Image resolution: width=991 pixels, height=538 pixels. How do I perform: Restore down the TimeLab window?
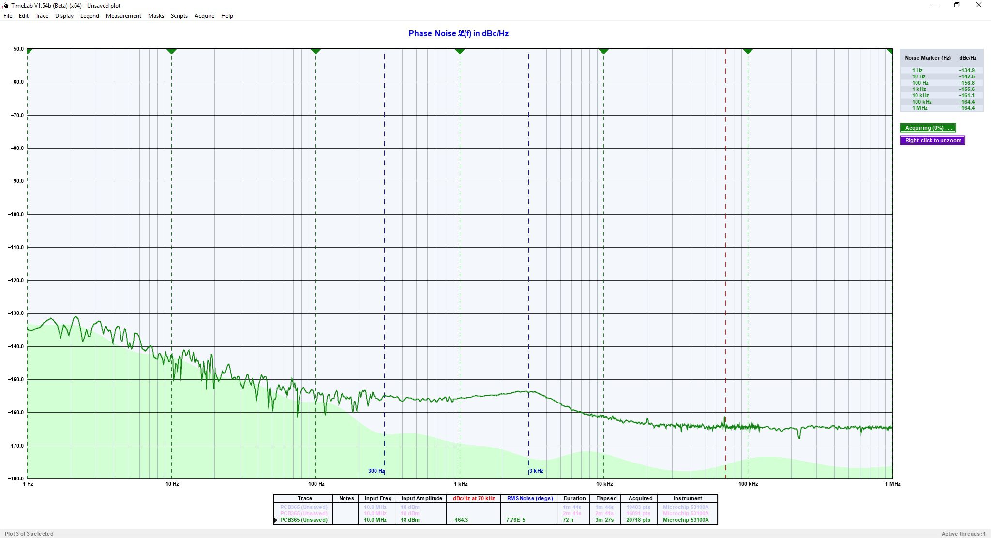[x=956, y=5]
